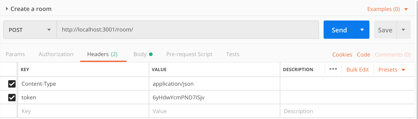Click the empty Key input field
The height and width of the screenshot is (119, 418).
click(x=83, y=111)
